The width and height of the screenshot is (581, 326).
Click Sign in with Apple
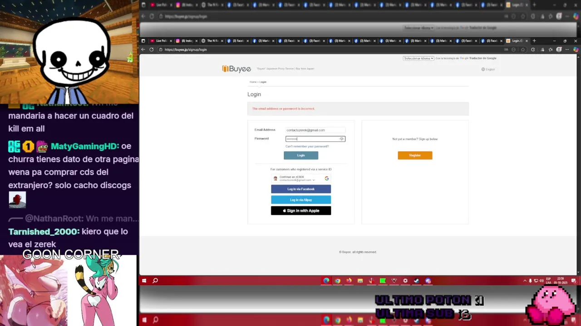[301, 211]
